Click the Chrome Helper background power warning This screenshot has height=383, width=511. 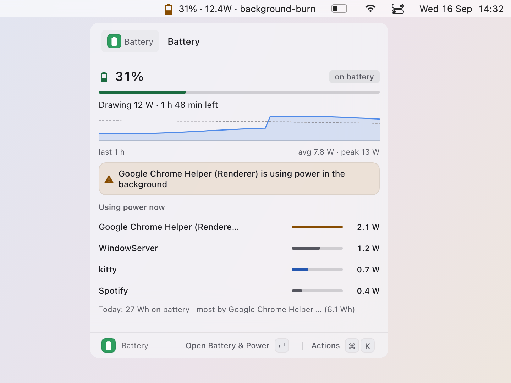pyautogui.click(x=239, y=179)
